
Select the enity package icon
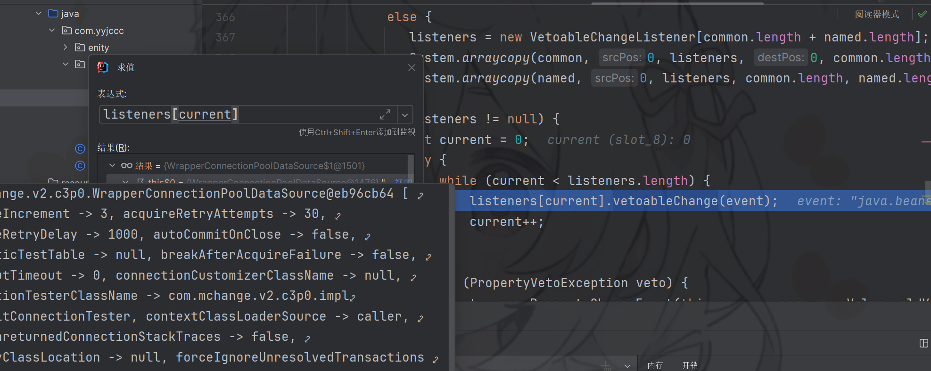pos(80,47)
